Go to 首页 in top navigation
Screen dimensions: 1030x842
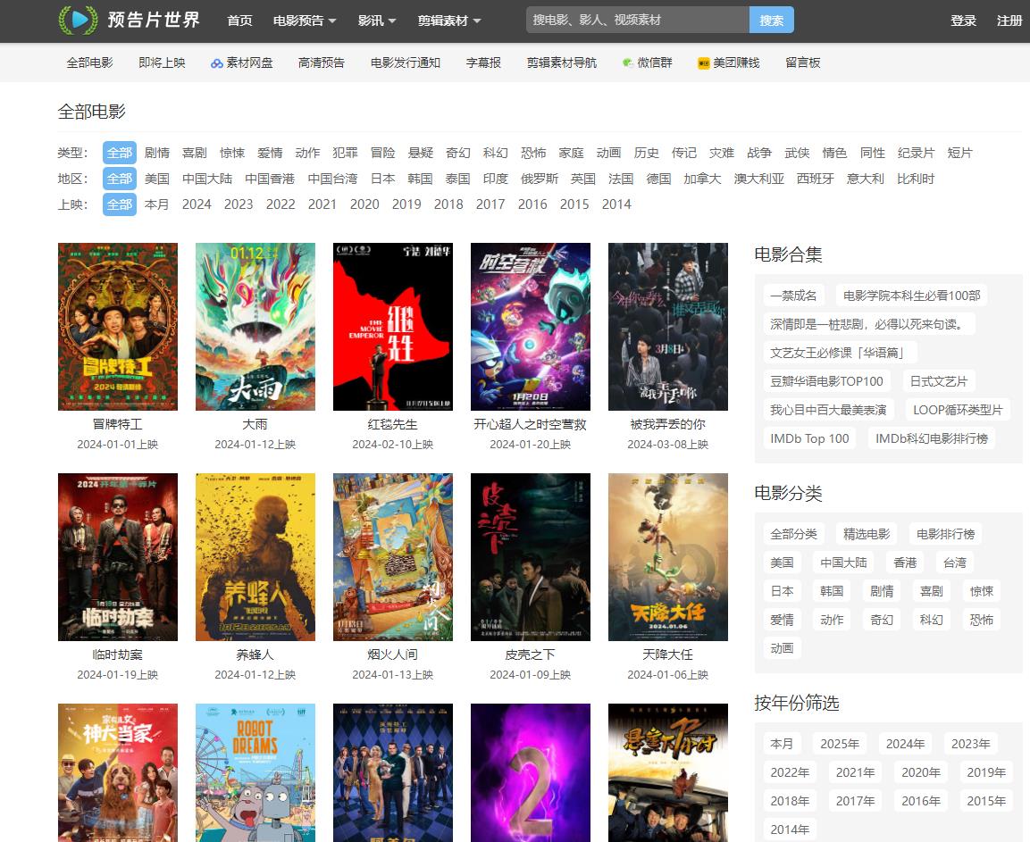(x=239, y=21)
